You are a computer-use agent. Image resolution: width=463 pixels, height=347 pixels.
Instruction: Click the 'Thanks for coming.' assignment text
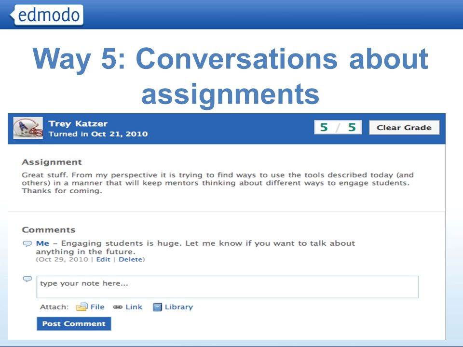(62, 191)
